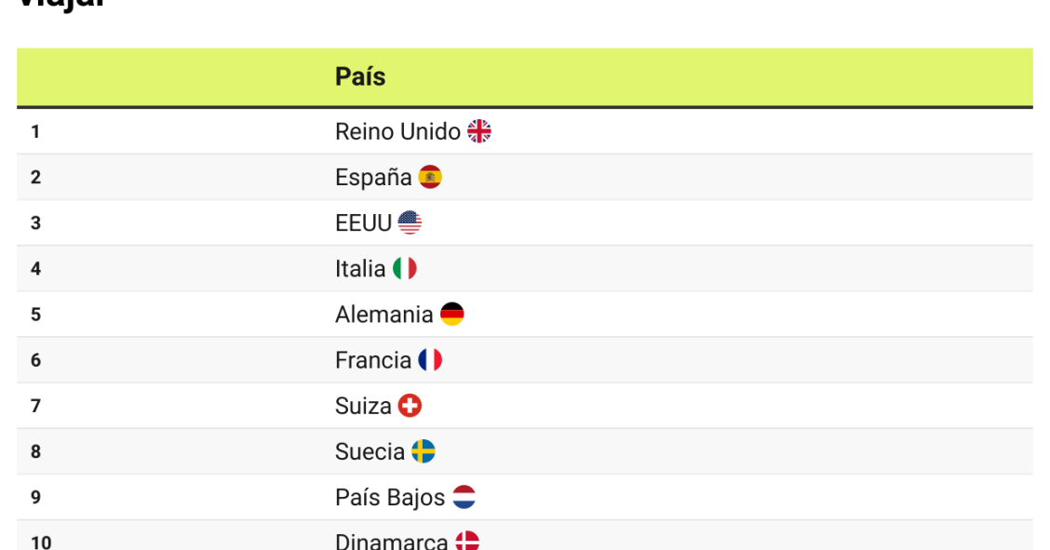The image size is (1050, 550).
Task: Click the País Bajos text
Action: tap(390, 498)
